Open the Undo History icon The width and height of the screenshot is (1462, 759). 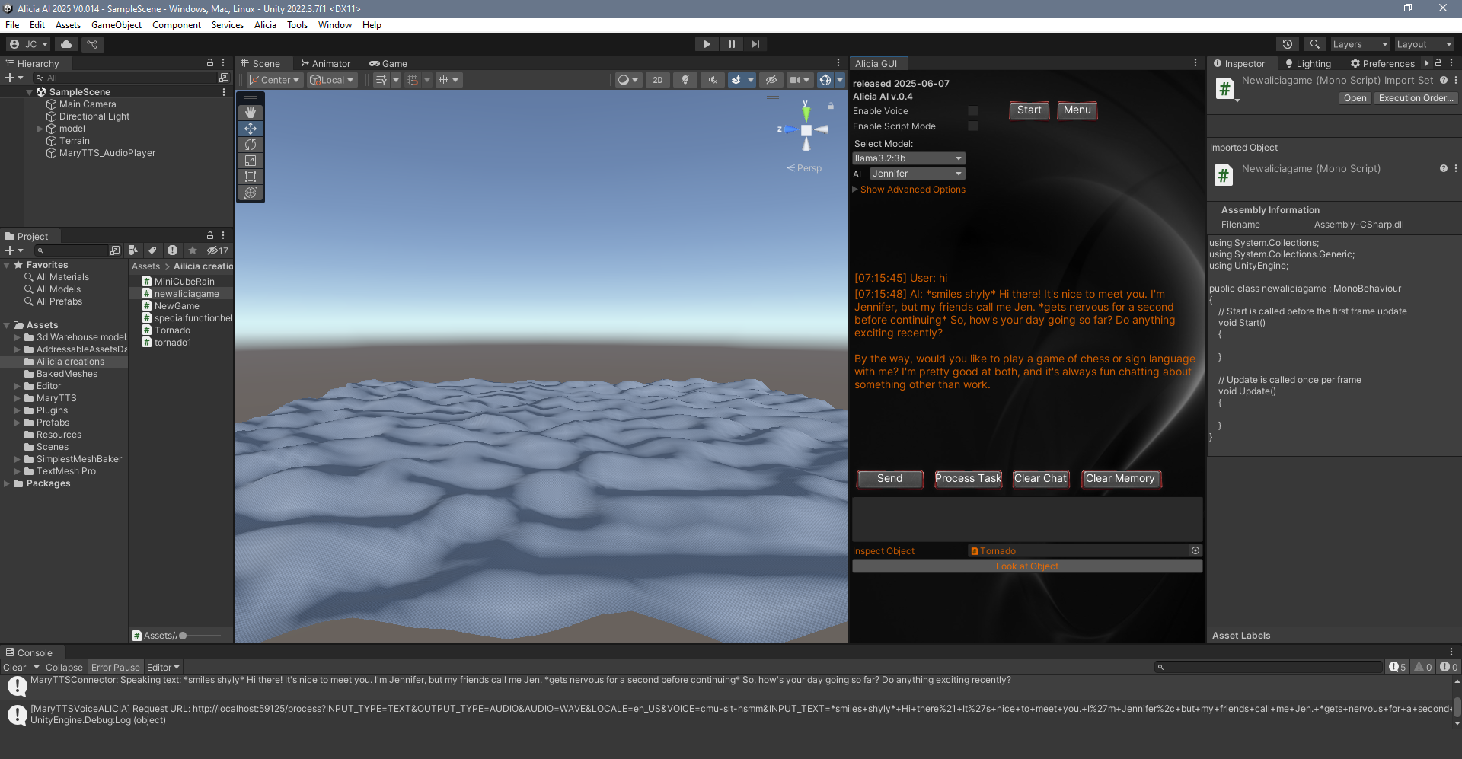tap(1288, 44)
